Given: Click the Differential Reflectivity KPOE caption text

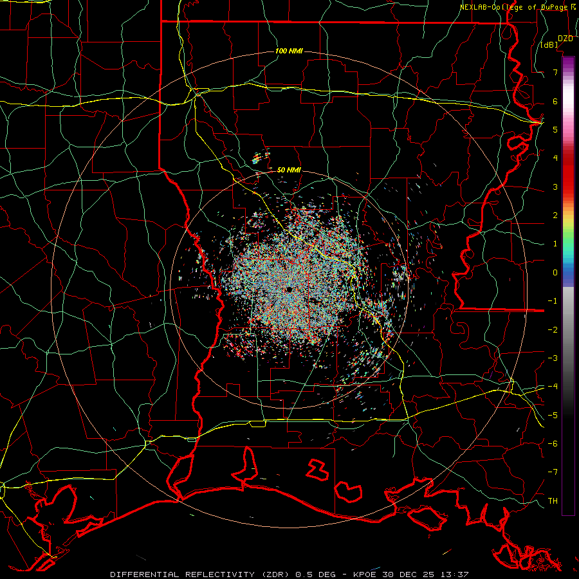Looking at the screenshot, I should (x=289, y=574).
